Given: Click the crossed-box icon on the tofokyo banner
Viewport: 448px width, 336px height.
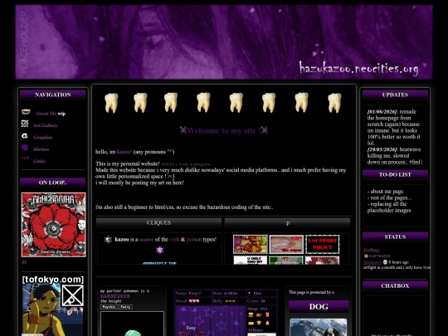Looking at the screenshot, I should 72,295.
